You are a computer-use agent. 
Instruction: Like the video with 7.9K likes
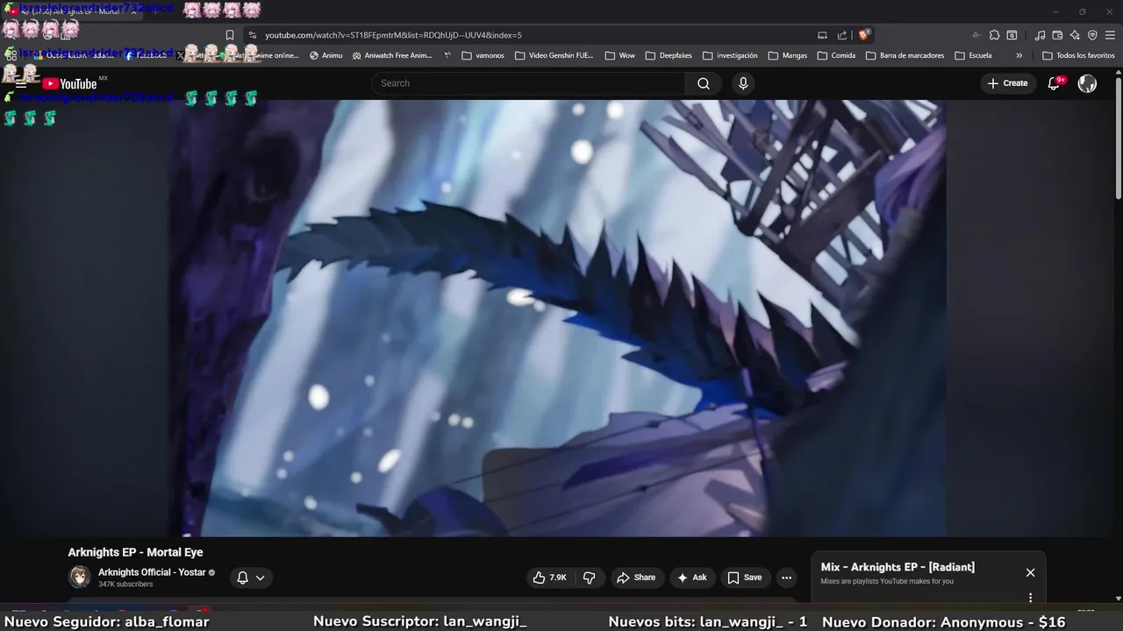(550, 578)
